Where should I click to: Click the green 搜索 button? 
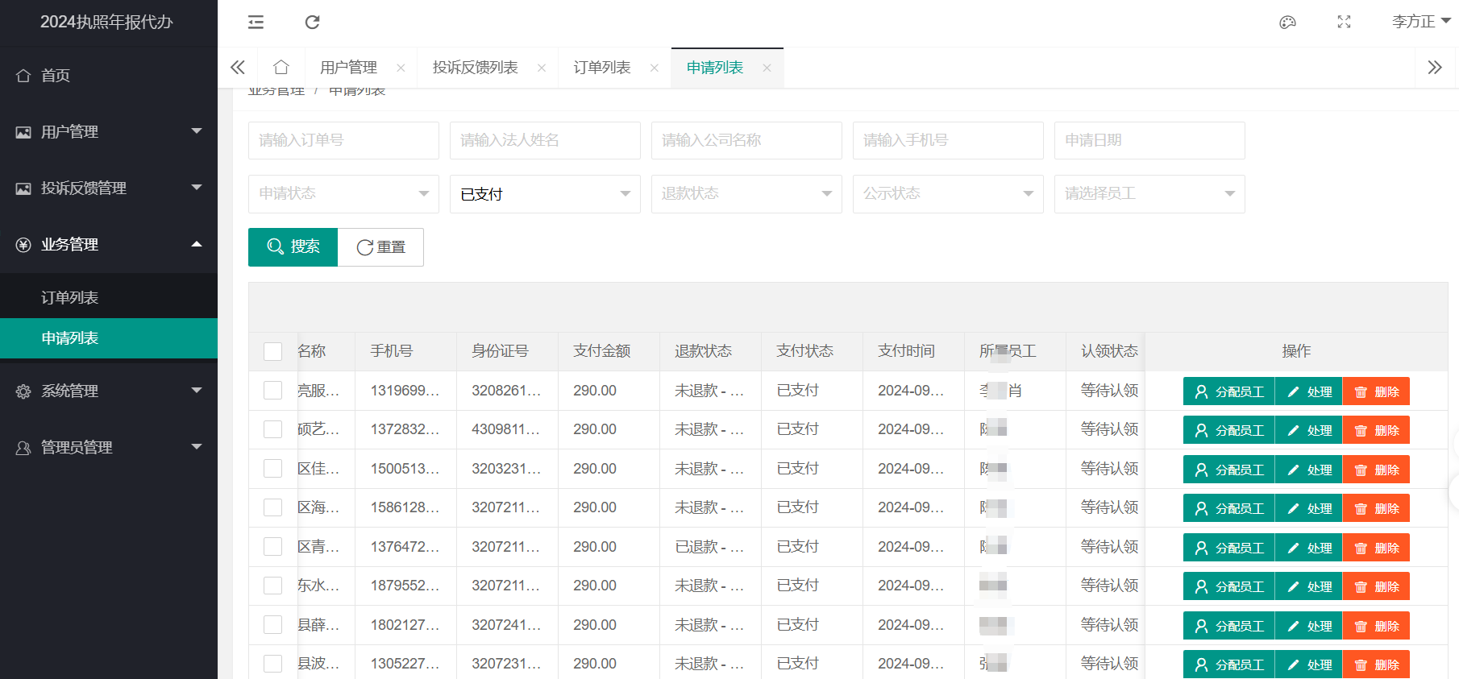[293, 247]
